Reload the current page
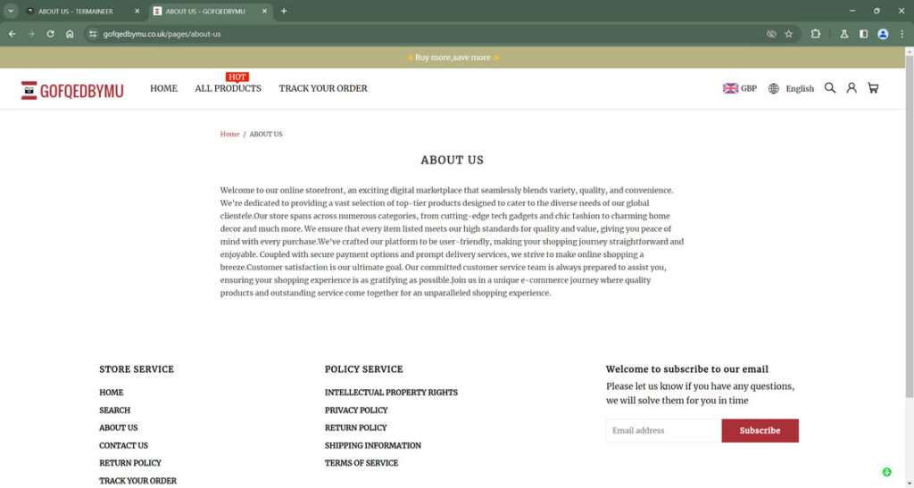 click(x=50, y=34)
